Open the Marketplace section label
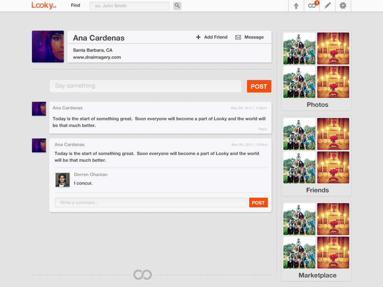 pyautogui.click(x=318, y=275)
